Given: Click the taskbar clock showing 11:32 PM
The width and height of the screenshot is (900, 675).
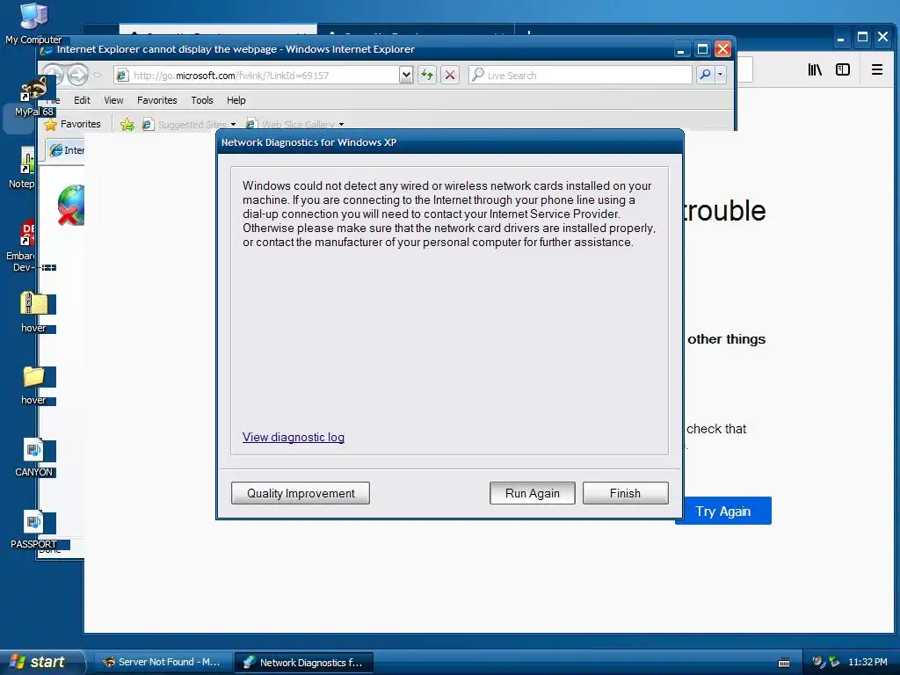Looking at the screenshot, I should pos(867,662).
